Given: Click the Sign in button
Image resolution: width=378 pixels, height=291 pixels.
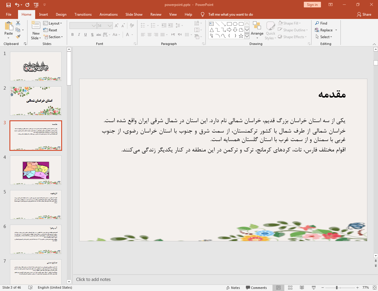Looking at the screenshot, I should (312, 5).
